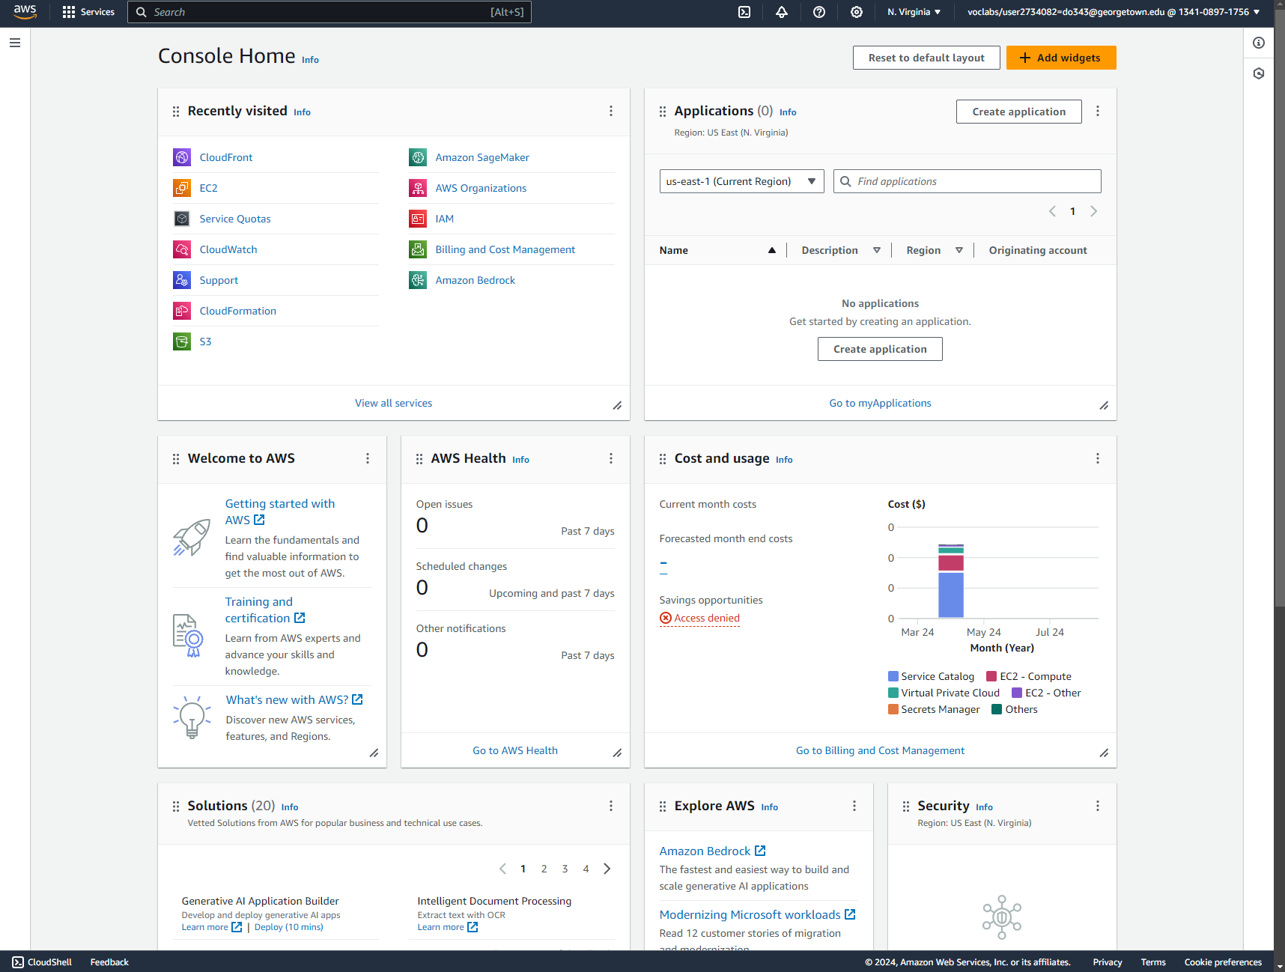The width and height of the screenshot is (1285, 972).
Task: Go to Solutions page 3
Action: 565,869
